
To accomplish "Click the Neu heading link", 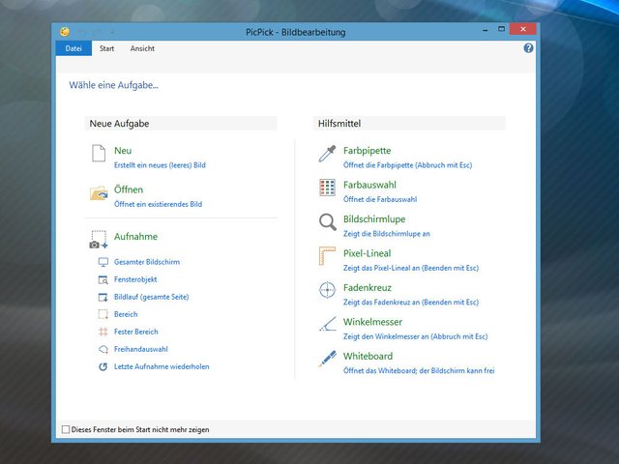I will pyautogui.click(x=123, y=151).
